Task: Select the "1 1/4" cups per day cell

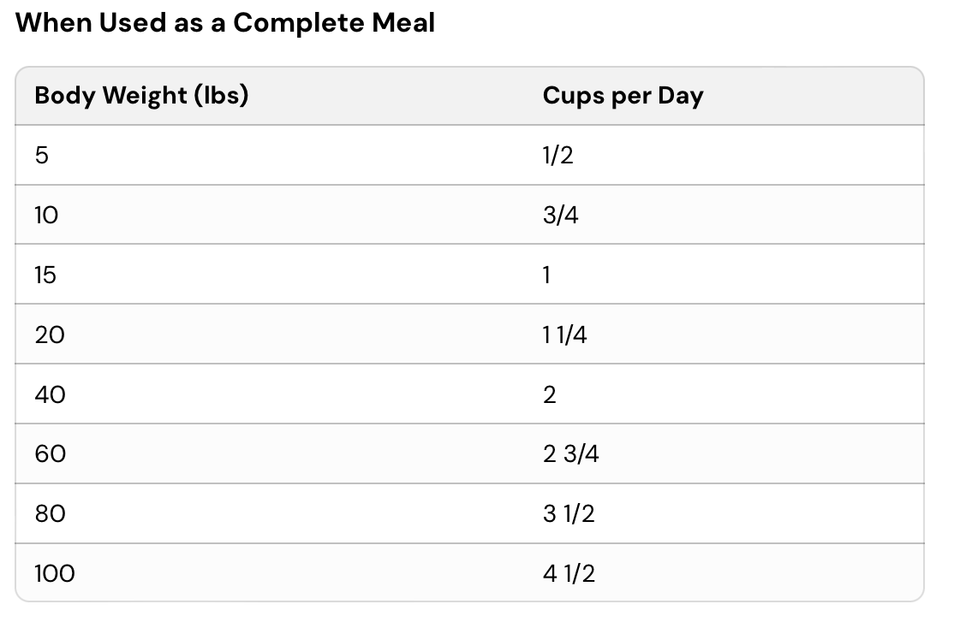Action: pyautogui.click(x=564, y=335)
